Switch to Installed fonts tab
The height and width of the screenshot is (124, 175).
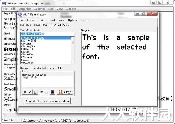[30, 25]
